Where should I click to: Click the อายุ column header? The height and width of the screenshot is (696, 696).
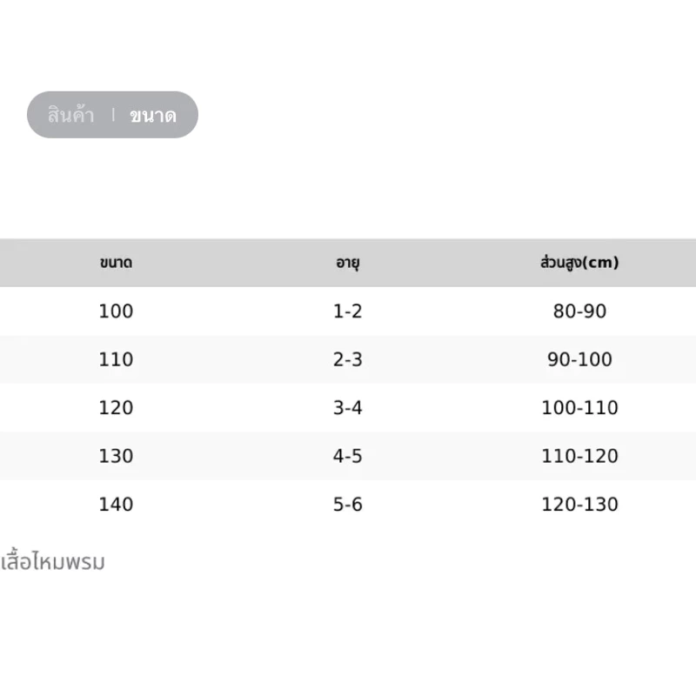coord(347,263)
